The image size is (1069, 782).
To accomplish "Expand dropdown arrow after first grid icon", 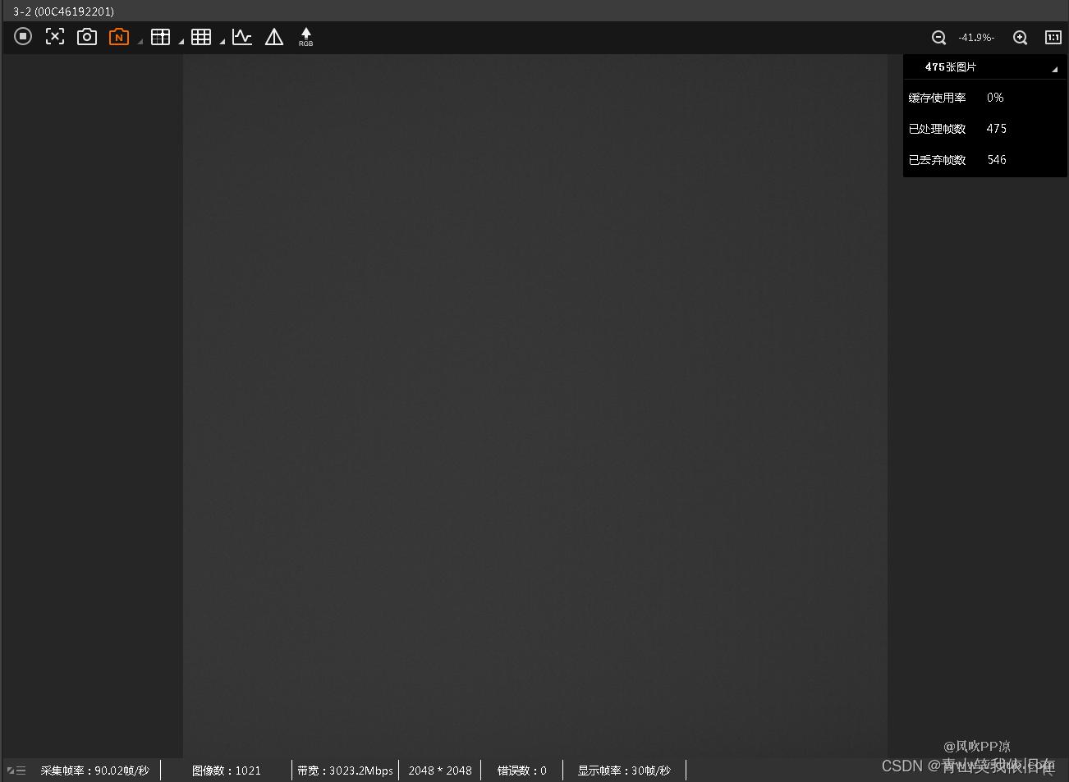I will pyautogui.click(x=181, y=41).
